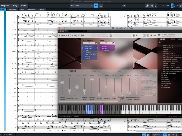
Task: Click the location pin icon in Synchron Player
Action: [x=137, y=36]
